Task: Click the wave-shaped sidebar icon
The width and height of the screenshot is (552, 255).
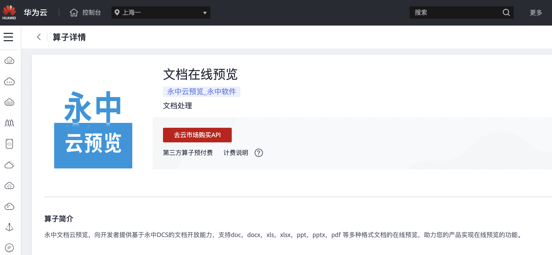Action: pos(9,123)
